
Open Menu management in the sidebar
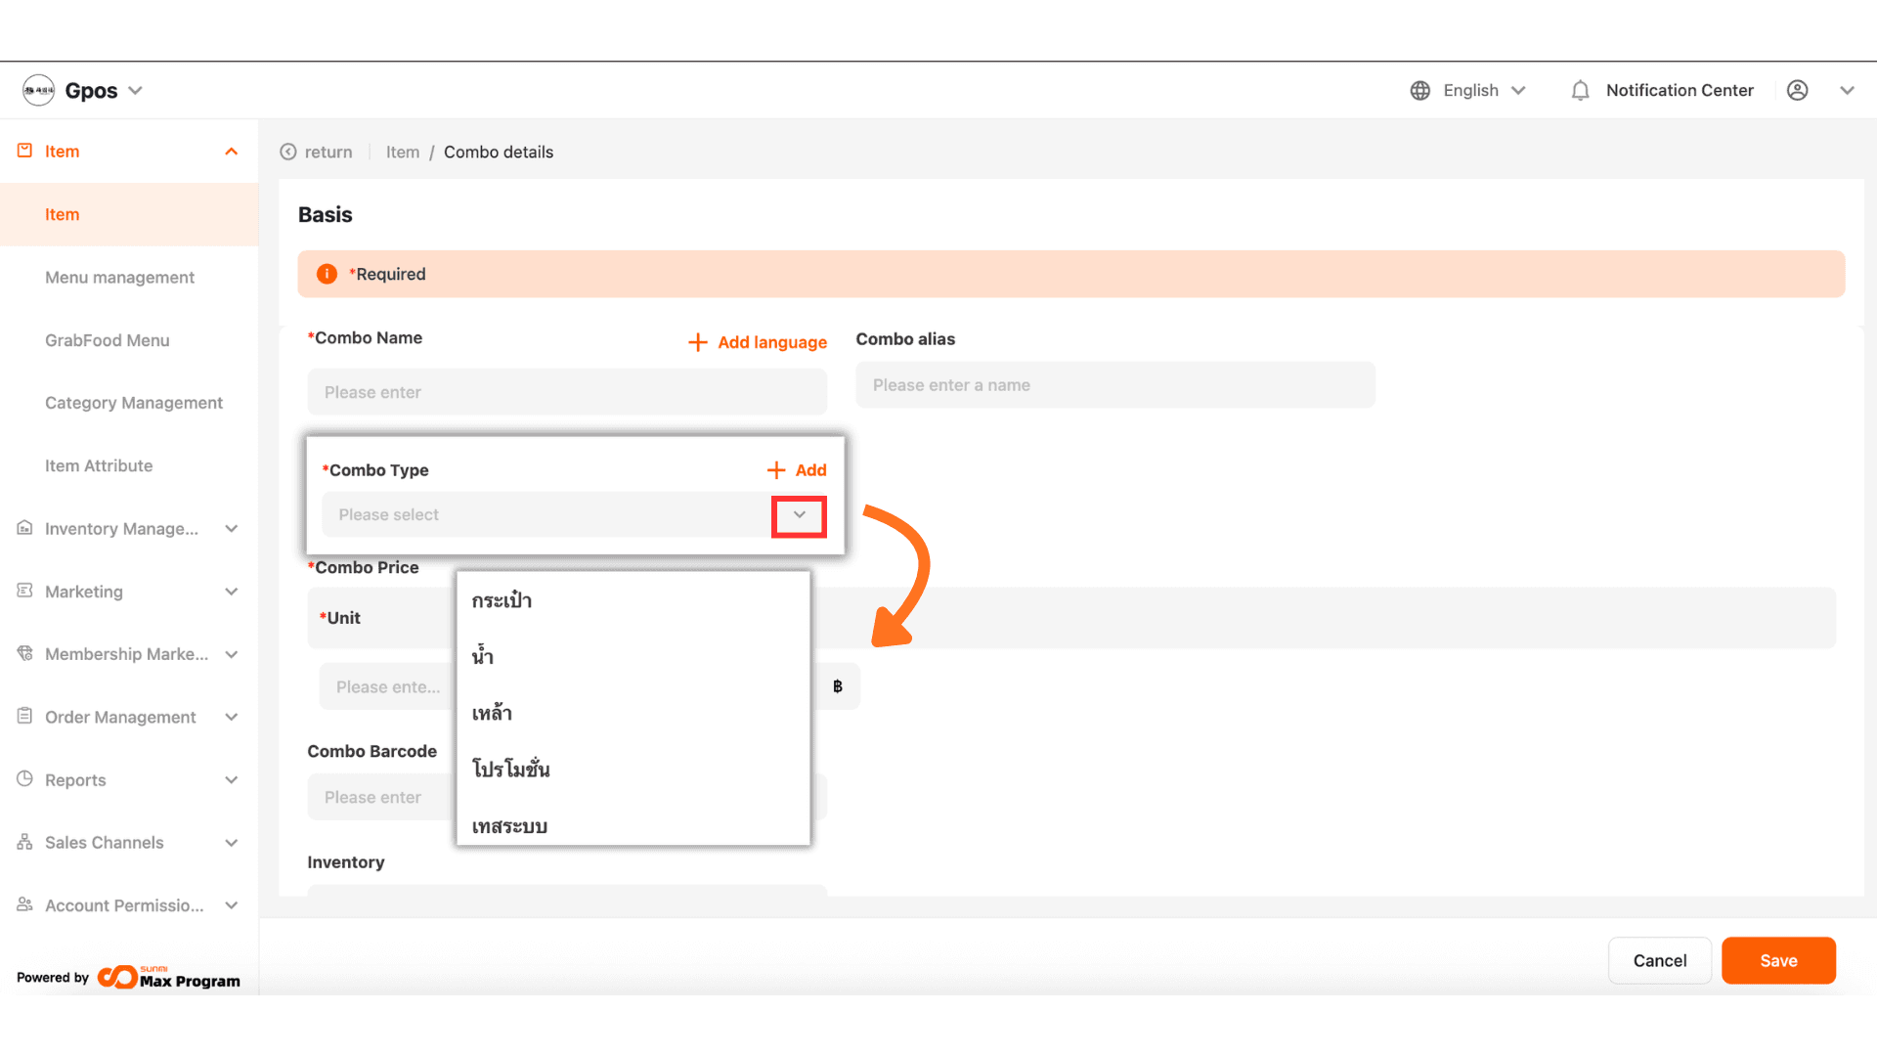(x=119, y=278)
